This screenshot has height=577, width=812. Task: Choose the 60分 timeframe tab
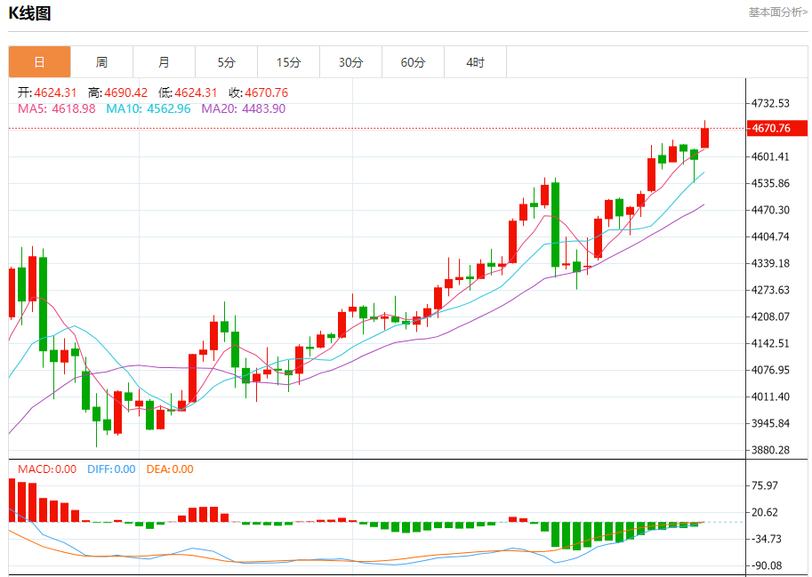[x=413, y=62]
